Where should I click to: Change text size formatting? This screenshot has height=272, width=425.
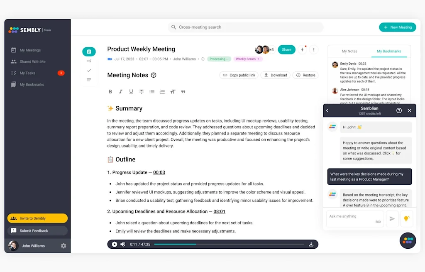pyautogui.click(x=173, y=92)
